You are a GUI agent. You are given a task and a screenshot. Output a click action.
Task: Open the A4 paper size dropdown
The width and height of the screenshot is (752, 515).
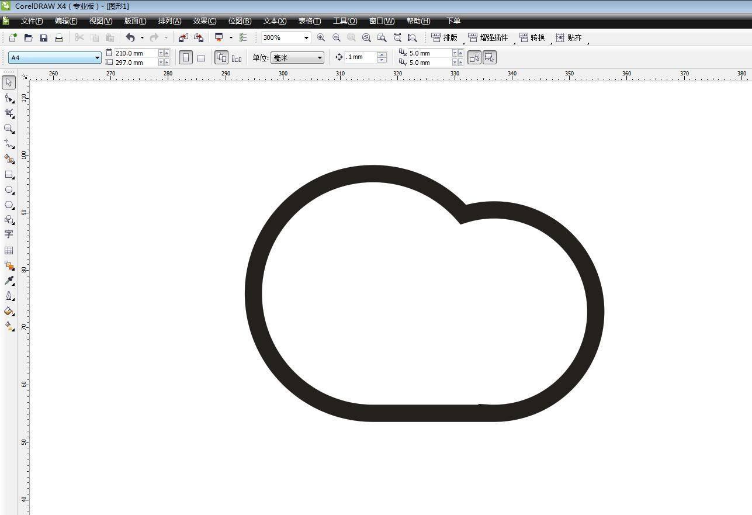97,58
